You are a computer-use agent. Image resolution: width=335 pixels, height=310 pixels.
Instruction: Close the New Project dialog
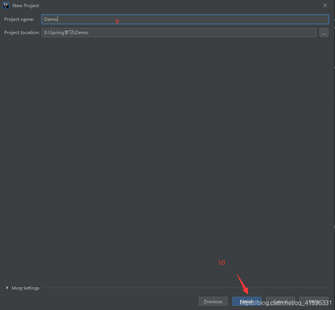(x=325, y=5)
